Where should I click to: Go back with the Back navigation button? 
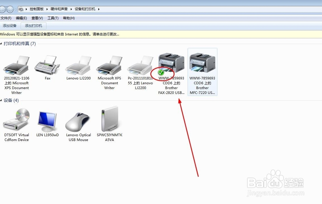(x=2, y=9)
